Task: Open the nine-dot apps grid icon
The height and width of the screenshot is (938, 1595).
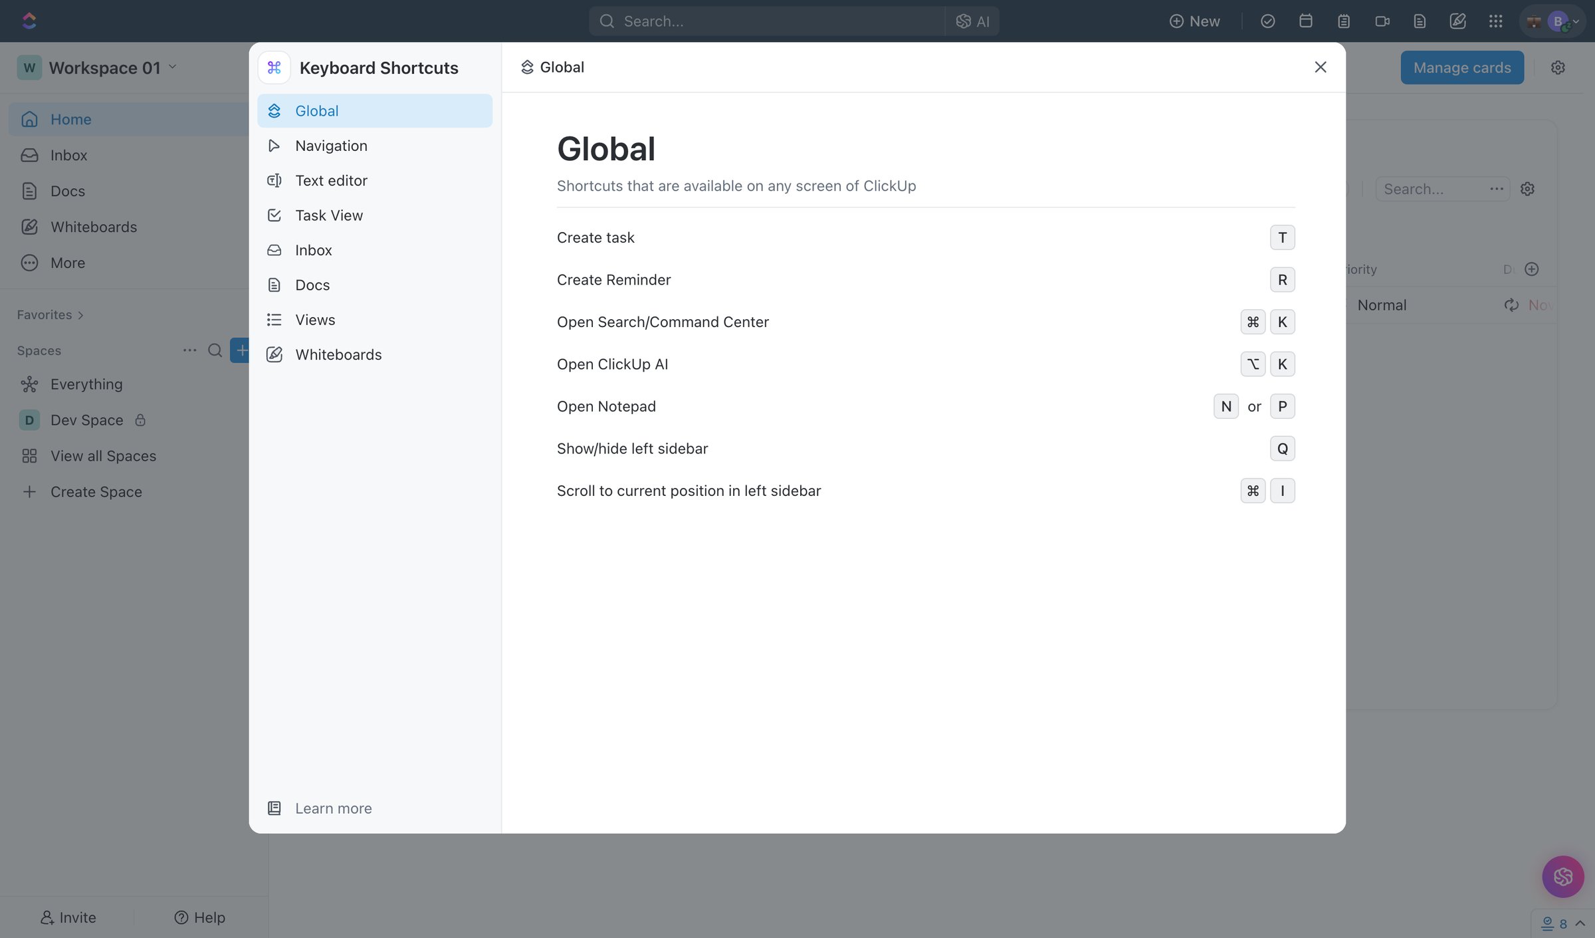Action: (x=1495, y=21)
